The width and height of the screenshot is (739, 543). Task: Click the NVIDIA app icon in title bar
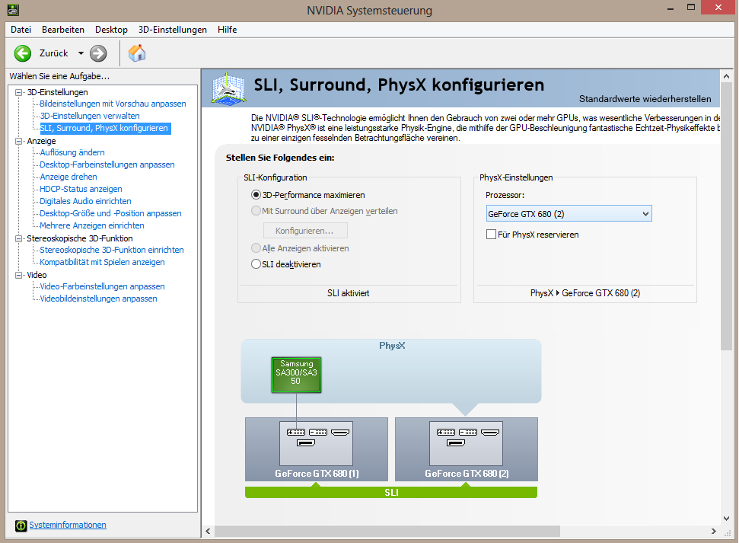click(13, 9)
